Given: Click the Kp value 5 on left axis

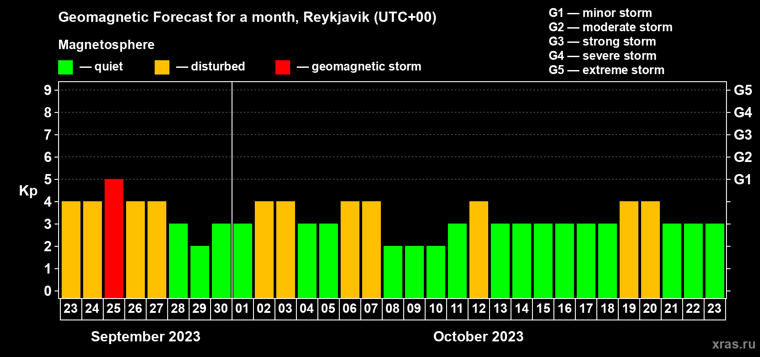Looking at the screenshot, I should point(48,179).
